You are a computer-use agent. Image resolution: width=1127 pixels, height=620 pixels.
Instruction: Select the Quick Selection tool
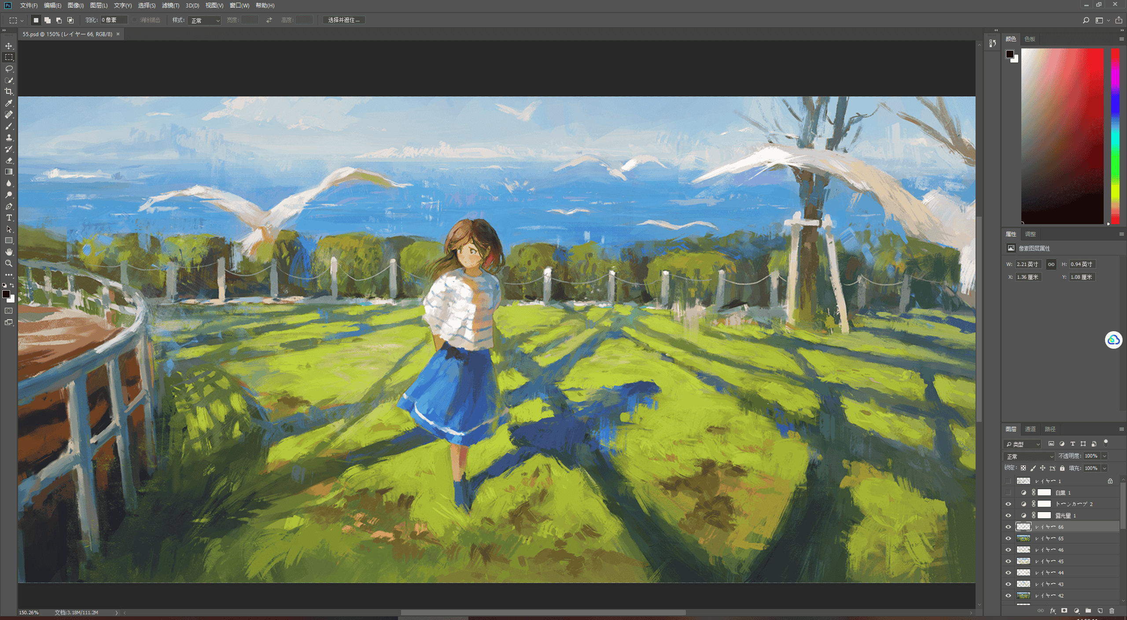pyautogui.click(x=9, y=80)
